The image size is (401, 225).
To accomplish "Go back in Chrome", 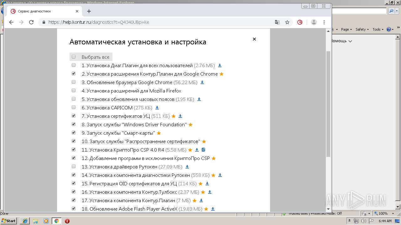I will click(x=11, y=22).
